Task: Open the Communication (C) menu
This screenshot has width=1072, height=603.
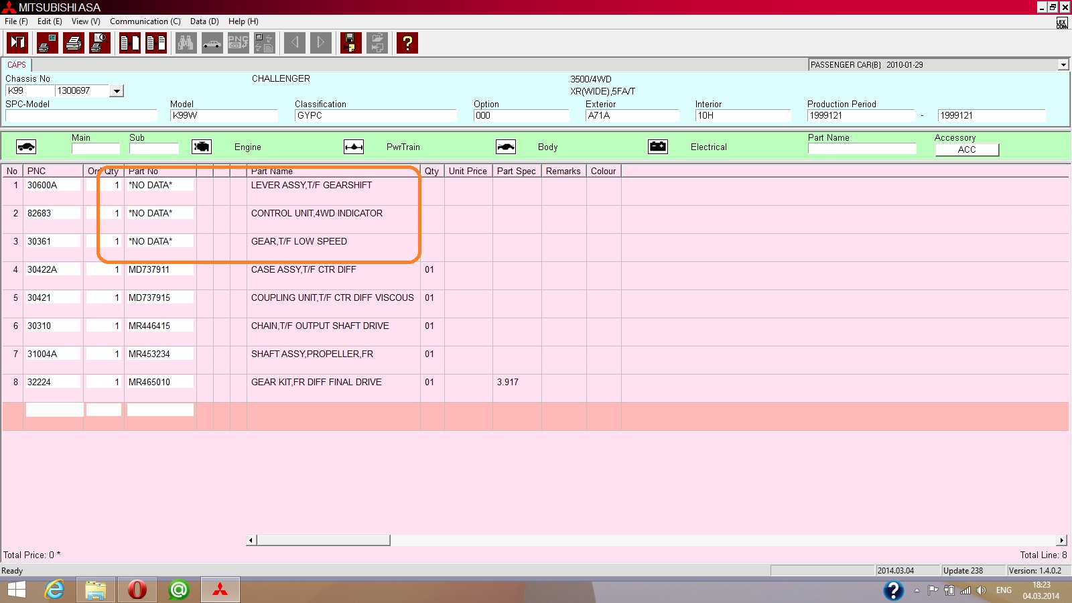Action: point(145,21)
